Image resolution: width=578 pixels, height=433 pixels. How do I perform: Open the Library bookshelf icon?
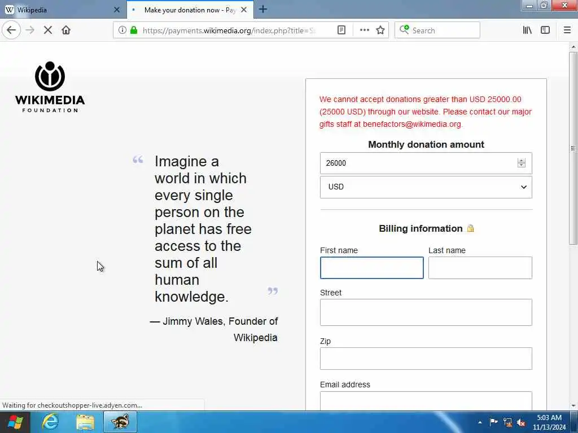pos(527,30)
